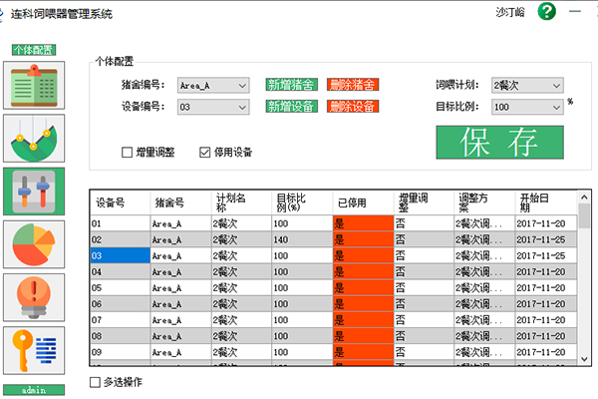Click the red 删除设备 button

[352, 107]
